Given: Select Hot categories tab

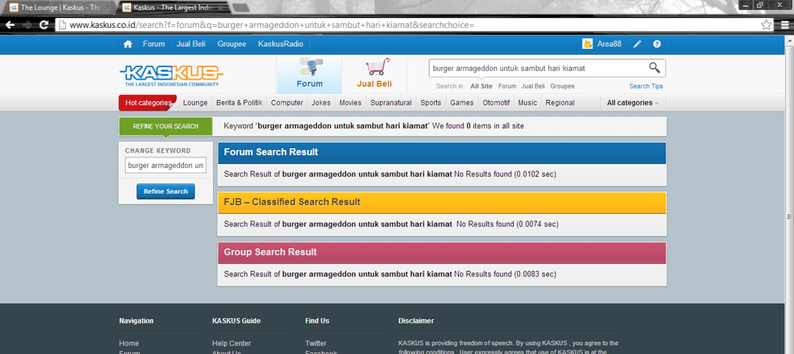Looking at the screenshot, I should click(x=148, y=103).
